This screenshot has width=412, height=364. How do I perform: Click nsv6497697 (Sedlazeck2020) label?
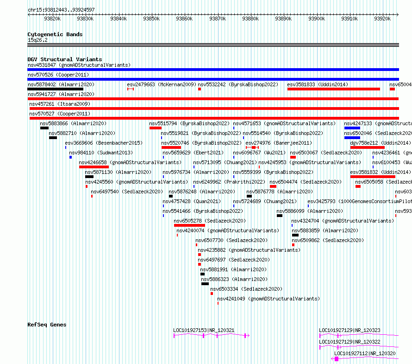pyautogui.click(x=234, y=260)
